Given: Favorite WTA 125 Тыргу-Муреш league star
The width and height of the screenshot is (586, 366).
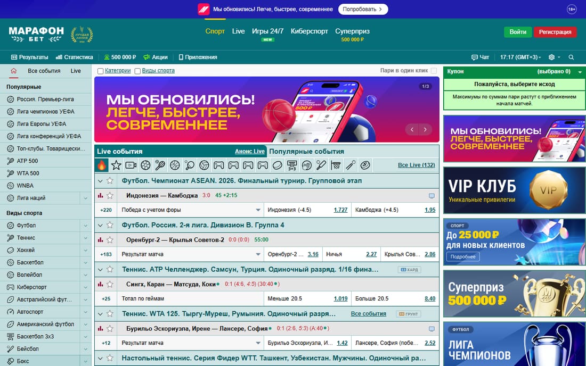Looking at the screenshot, I should point(110,314).
